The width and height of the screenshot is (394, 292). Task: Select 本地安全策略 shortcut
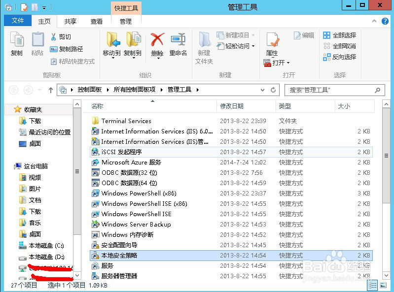click(231, 256)
